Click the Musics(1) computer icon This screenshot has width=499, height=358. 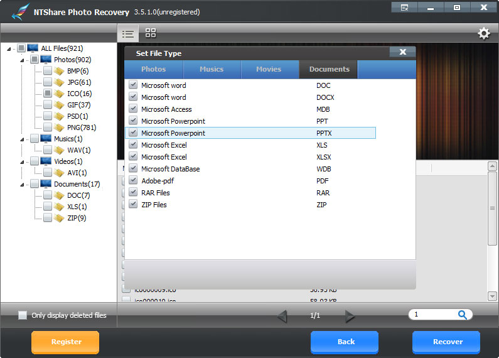coord(46,139)
